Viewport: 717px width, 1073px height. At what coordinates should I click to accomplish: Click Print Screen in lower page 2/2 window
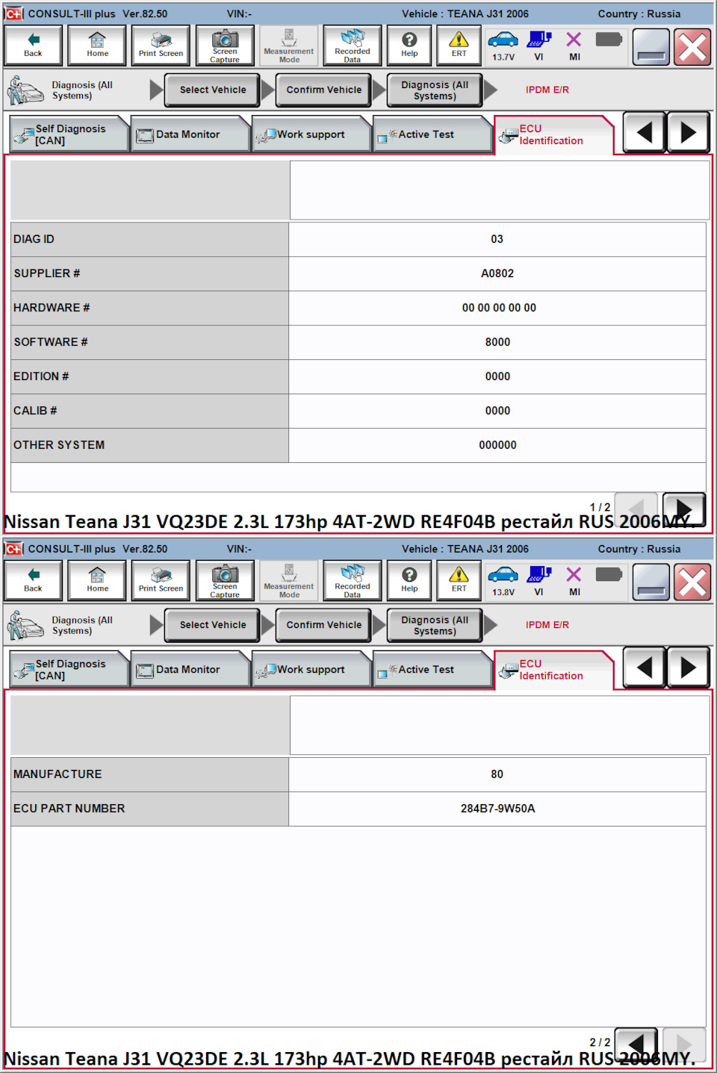point(161,580)
